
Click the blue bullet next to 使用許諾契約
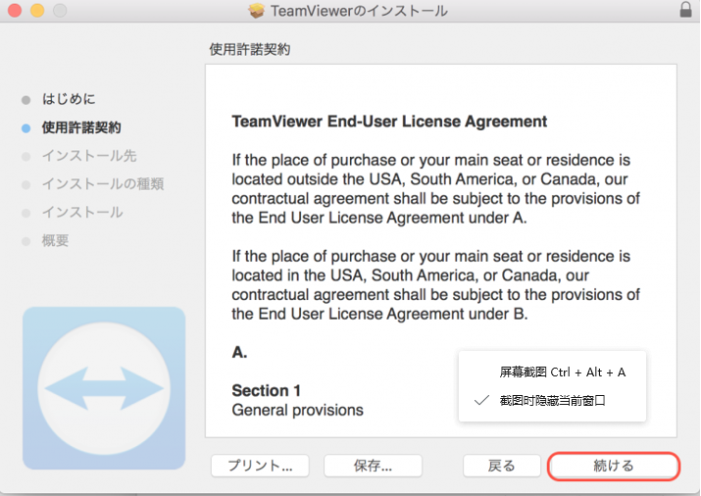point(25,128)
